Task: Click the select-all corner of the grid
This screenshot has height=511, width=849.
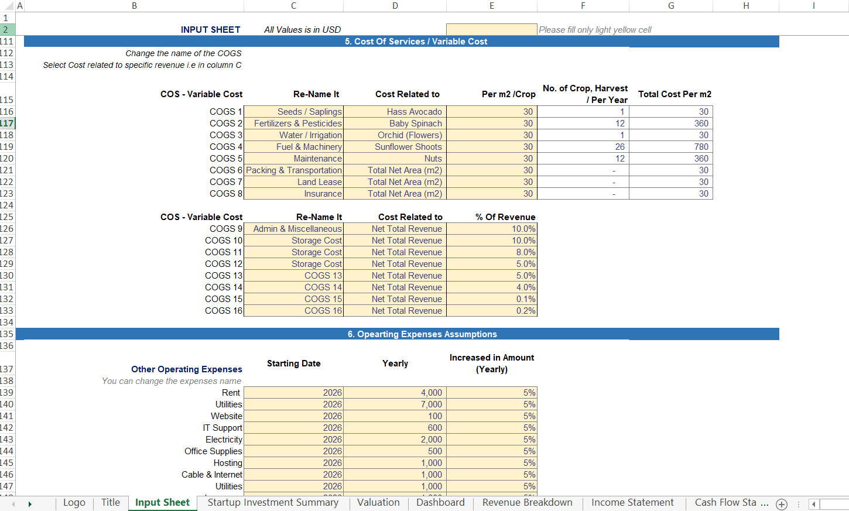Action: click(7, 6)
